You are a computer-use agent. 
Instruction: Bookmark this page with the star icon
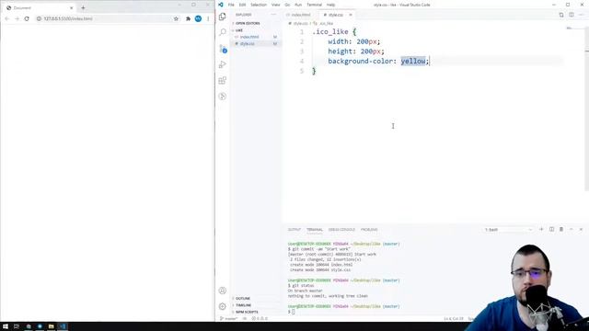pos(176,18)
